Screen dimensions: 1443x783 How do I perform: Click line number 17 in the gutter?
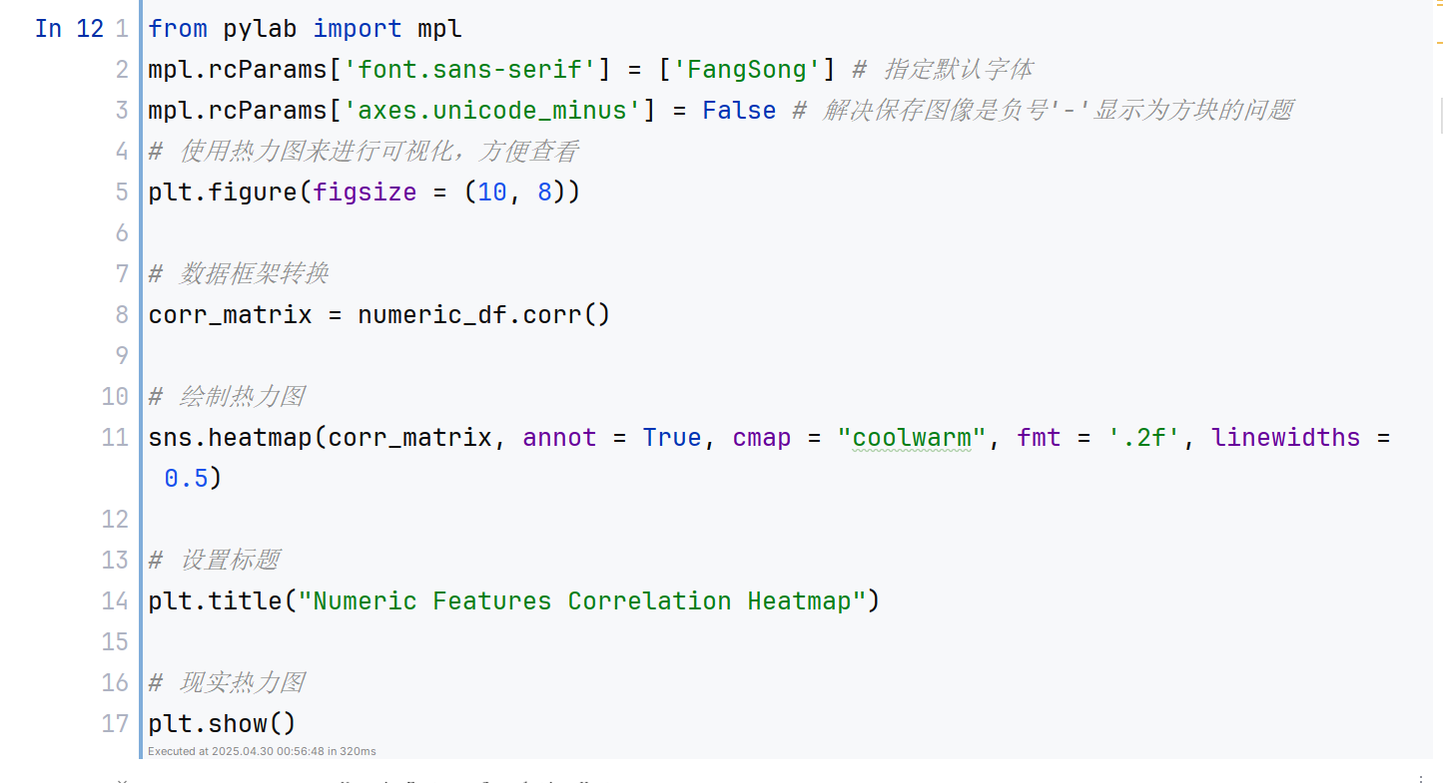pos(116,723)
